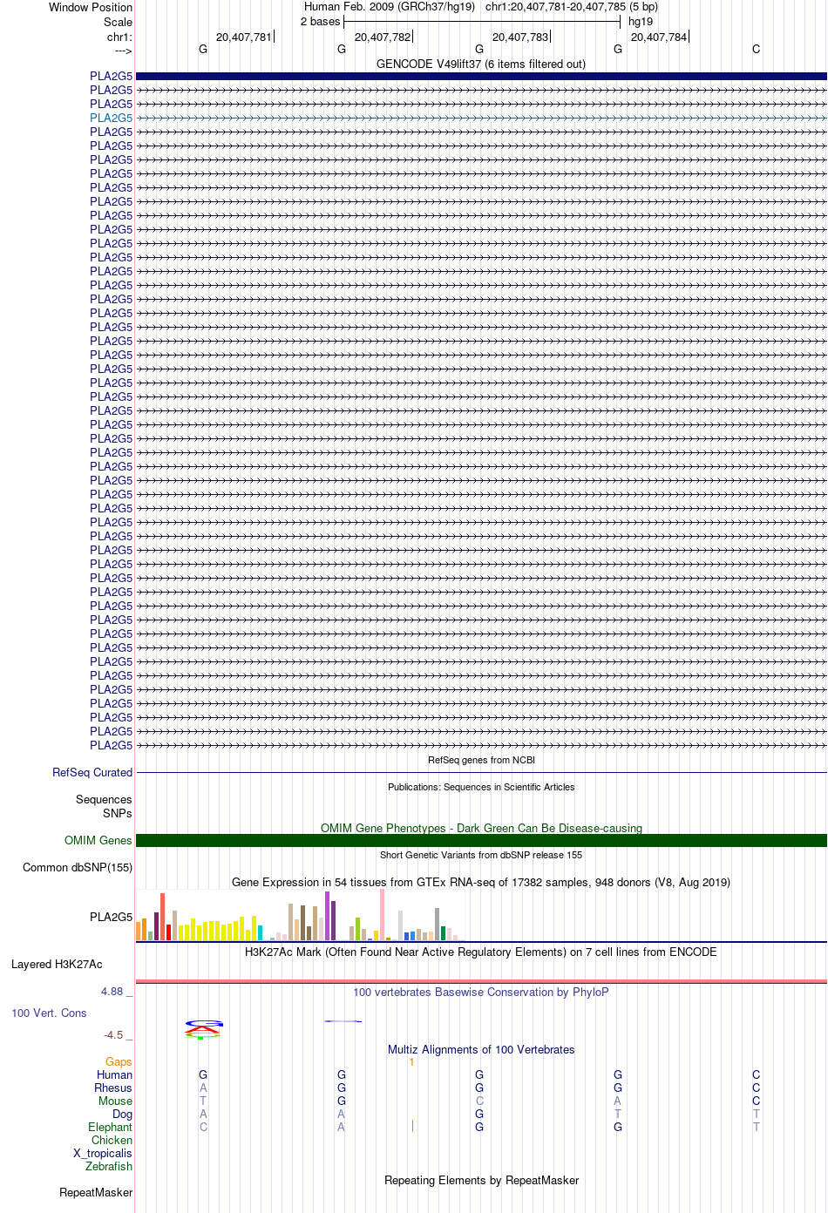The height and width of the screenshot is (1213, 828).
Task: Click the Elephant species label
Action: pyautogui.click(x=111, y=1127)
